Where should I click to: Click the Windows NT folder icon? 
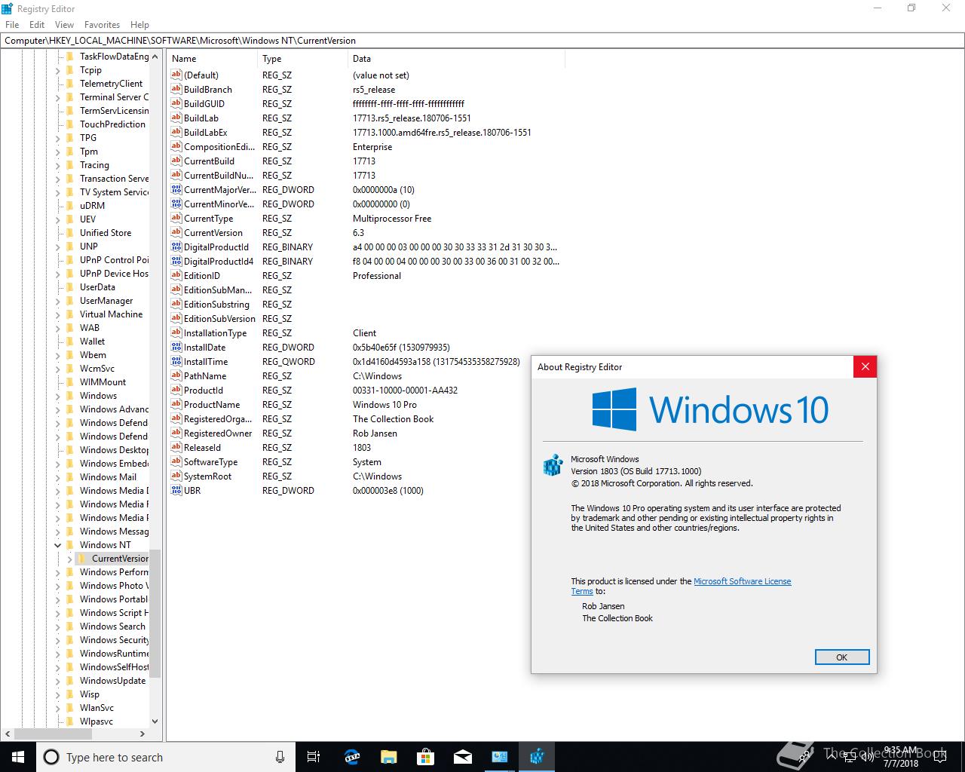click(70, 544)
